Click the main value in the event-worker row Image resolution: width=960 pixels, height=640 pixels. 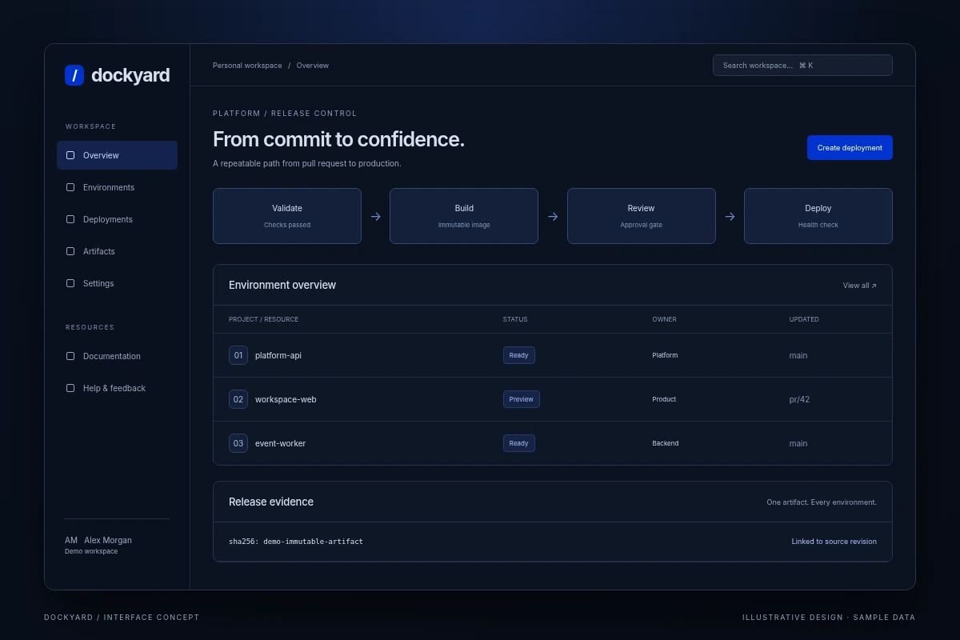coord(798,443)
